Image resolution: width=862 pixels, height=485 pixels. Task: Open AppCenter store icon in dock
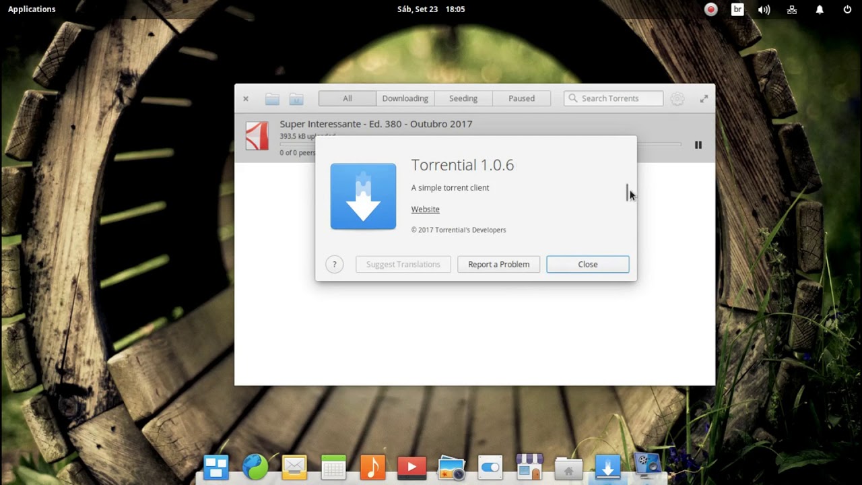[529, 467]
